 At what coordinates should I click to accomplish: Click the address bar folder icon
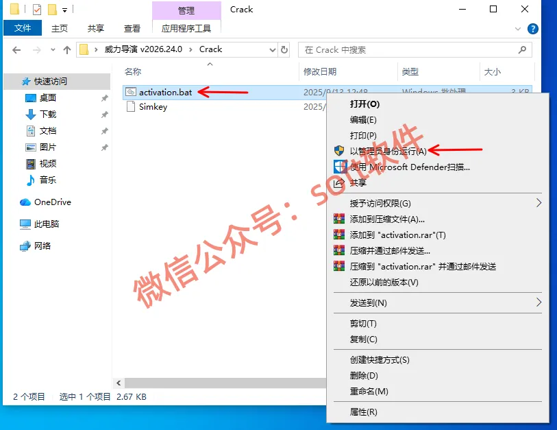84,49
